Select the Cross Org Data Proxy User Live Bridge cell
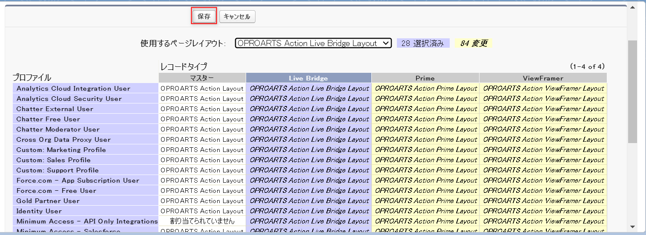The image size is (646, 235). tap(309, 140)
